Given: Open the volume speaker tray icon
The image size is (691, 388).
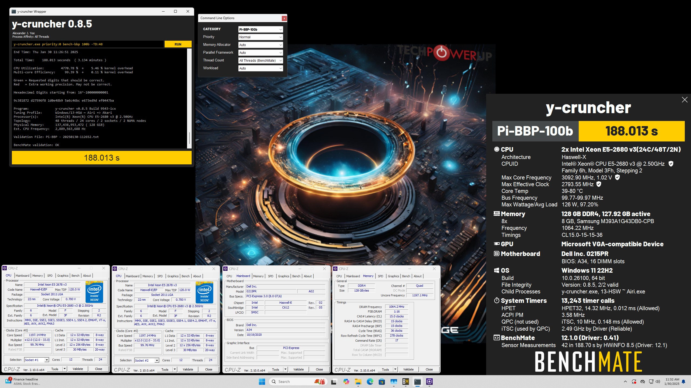Looking at the screenshot, I should (658, 382).
